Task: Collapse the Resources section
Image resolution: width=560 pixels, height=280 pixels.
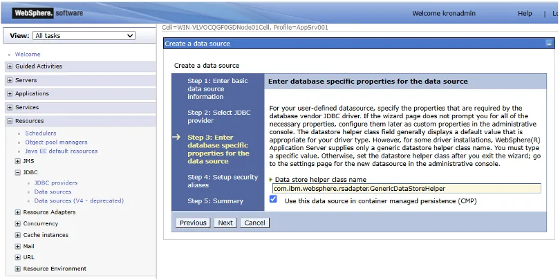Action: tap(10, 121)
